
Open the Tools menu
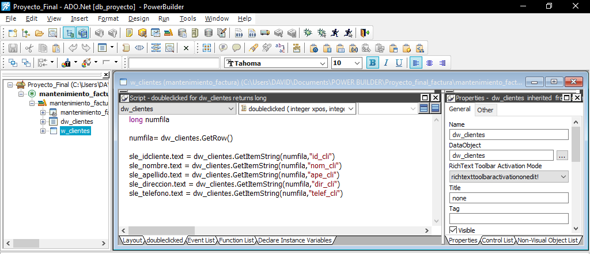click(188, 18)
